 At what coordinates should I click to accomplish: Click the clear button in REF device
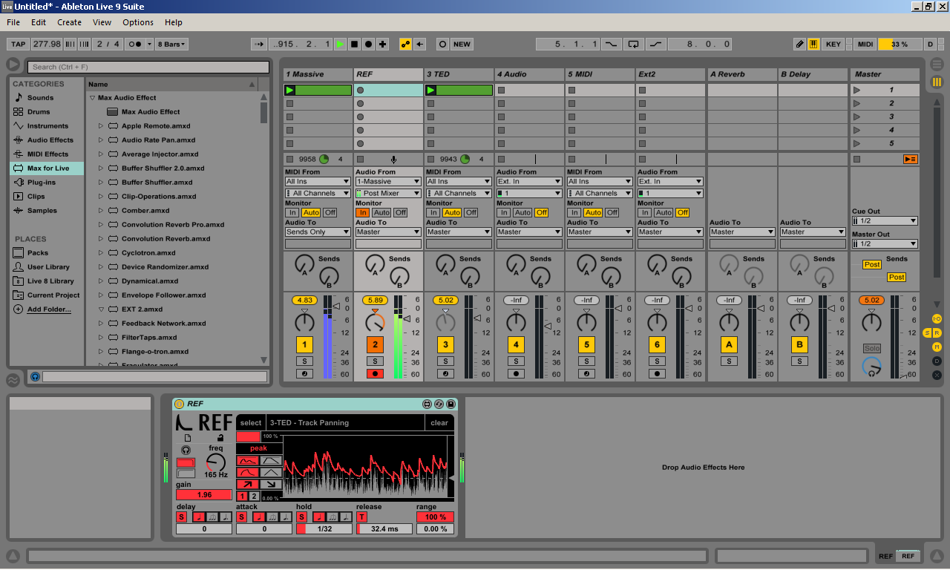pyautogui.click(x=439, y=423)
